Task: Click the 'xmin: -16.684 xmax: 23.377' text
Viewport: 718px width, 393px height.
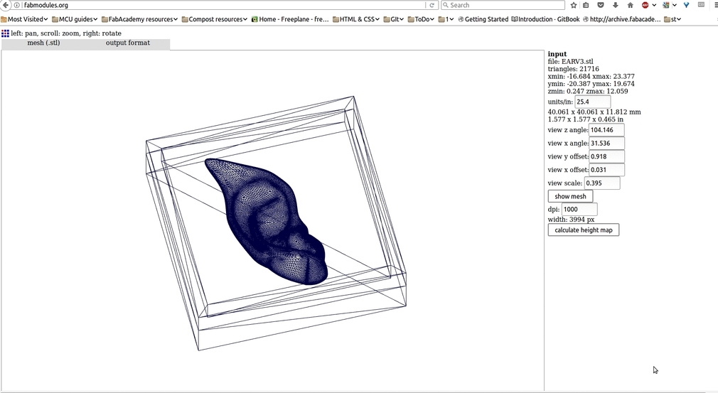Action: 591,77
